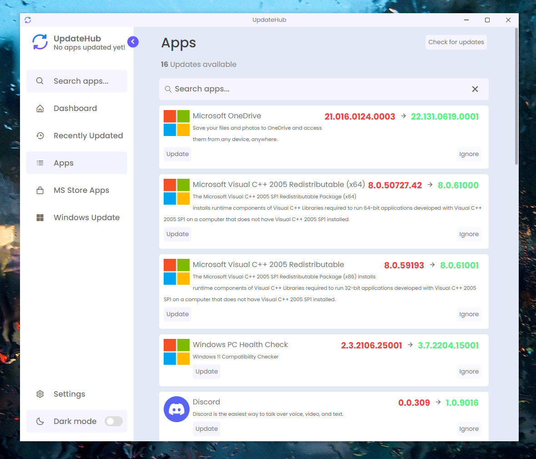536x459 pixels.
Task: Click the Microsoft OneDrive app logo
Action: point(176,123)
